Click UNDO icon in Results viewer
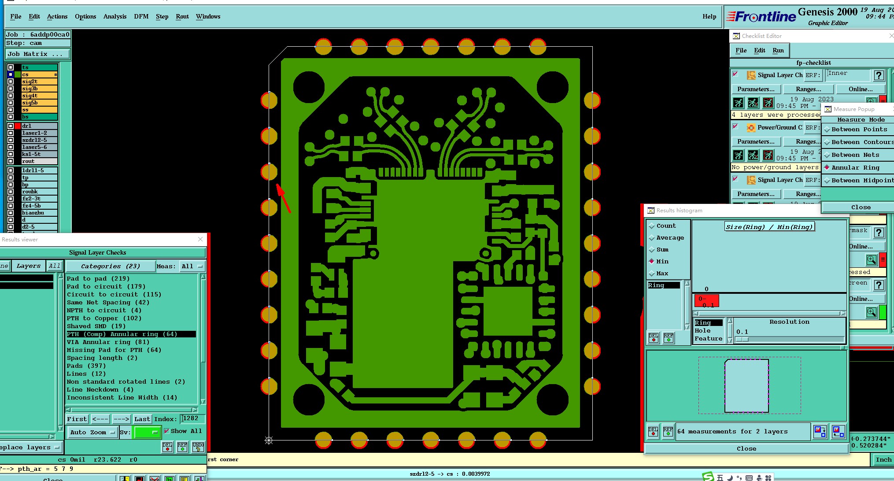The height and width of the screenshot is (481, 894). [x=198, y=447]
